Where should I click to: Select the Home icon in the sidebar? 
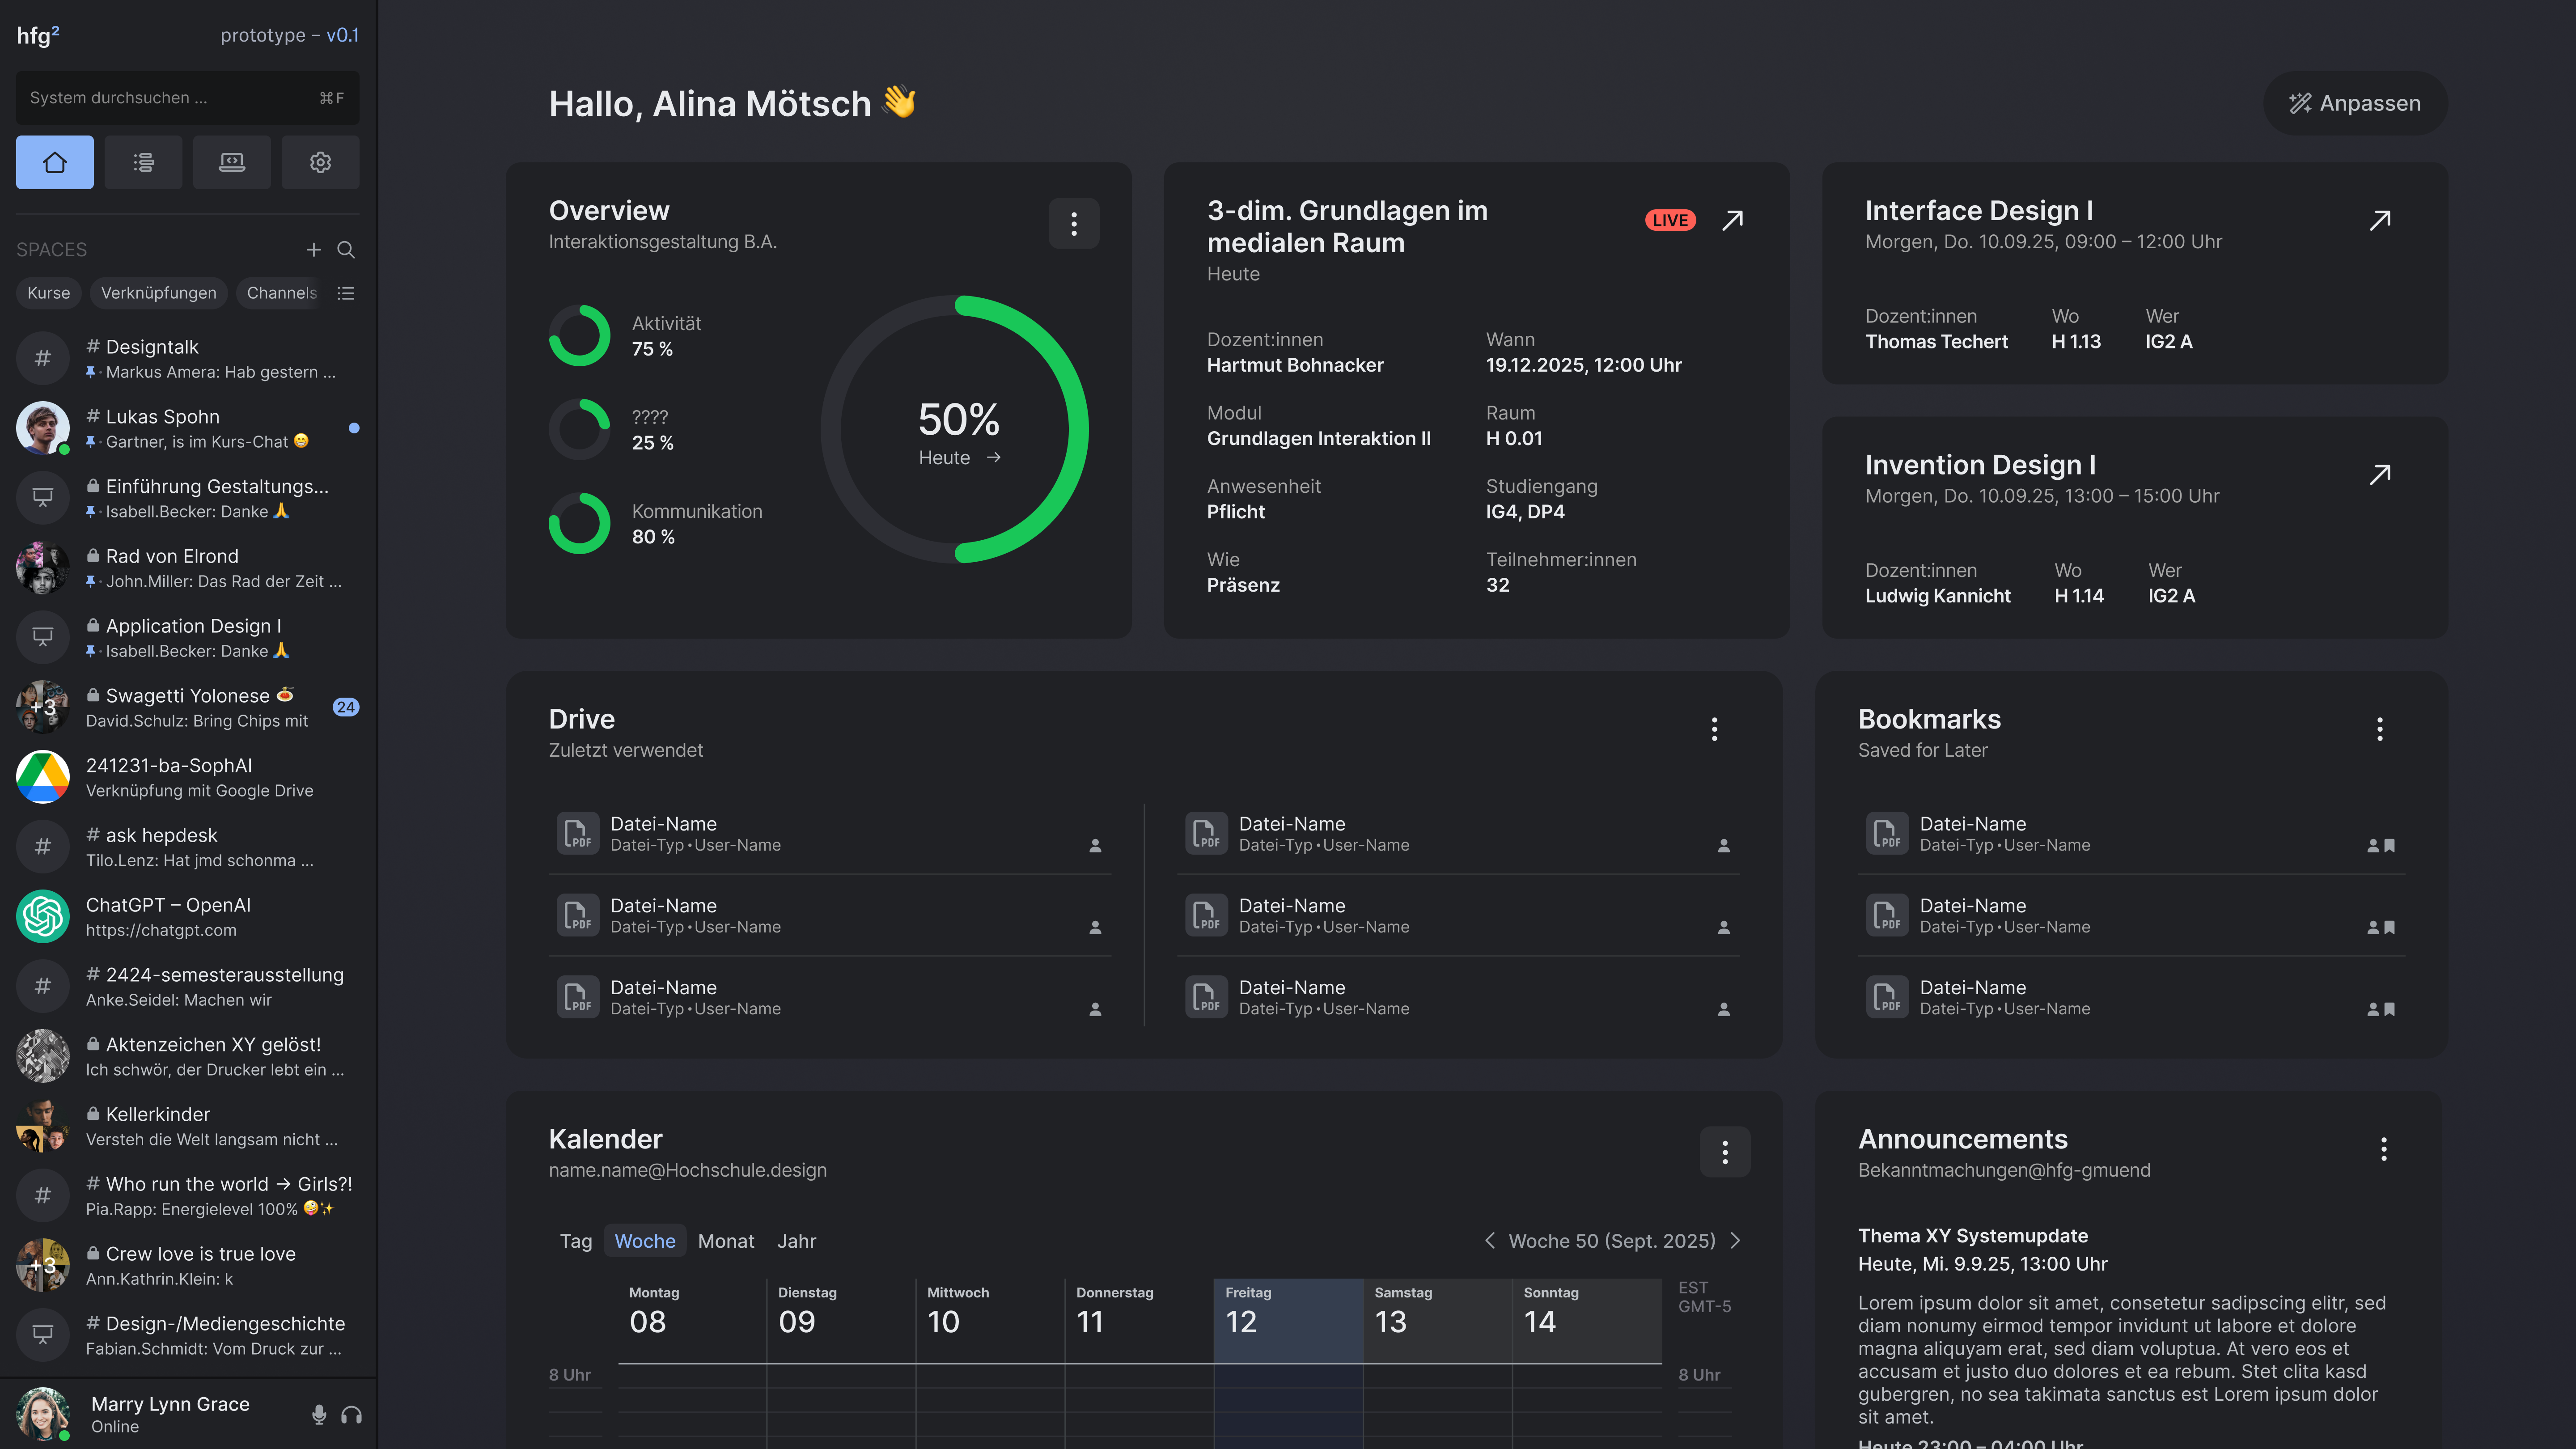tap(54, 161)
